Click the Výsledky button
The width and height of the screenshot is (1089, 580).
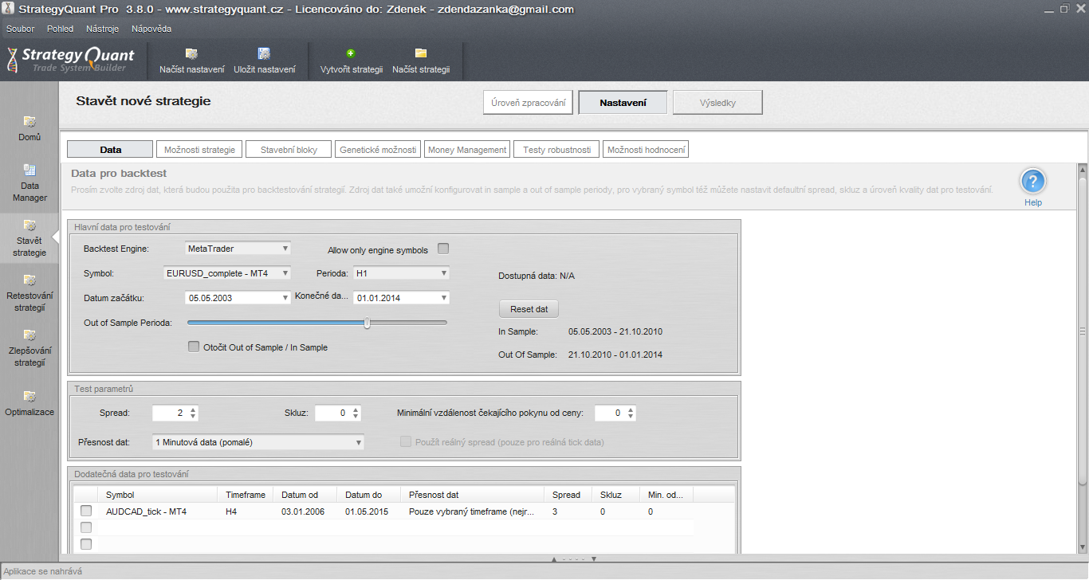pyautogui.click(x=717, y=103)
